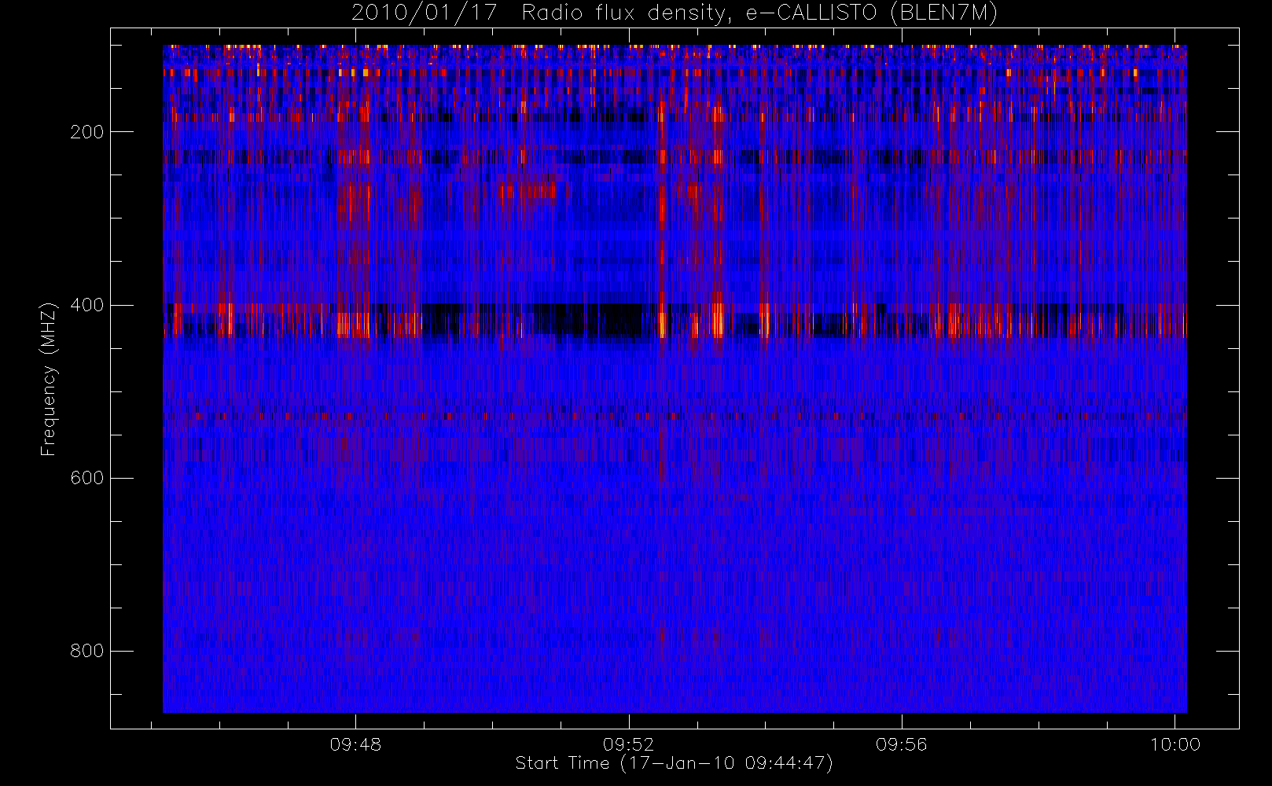Click the 'Frequency (MHZ)' axis label
The width and height of the screenshot is (1272, 786).
tap(49, 379)
